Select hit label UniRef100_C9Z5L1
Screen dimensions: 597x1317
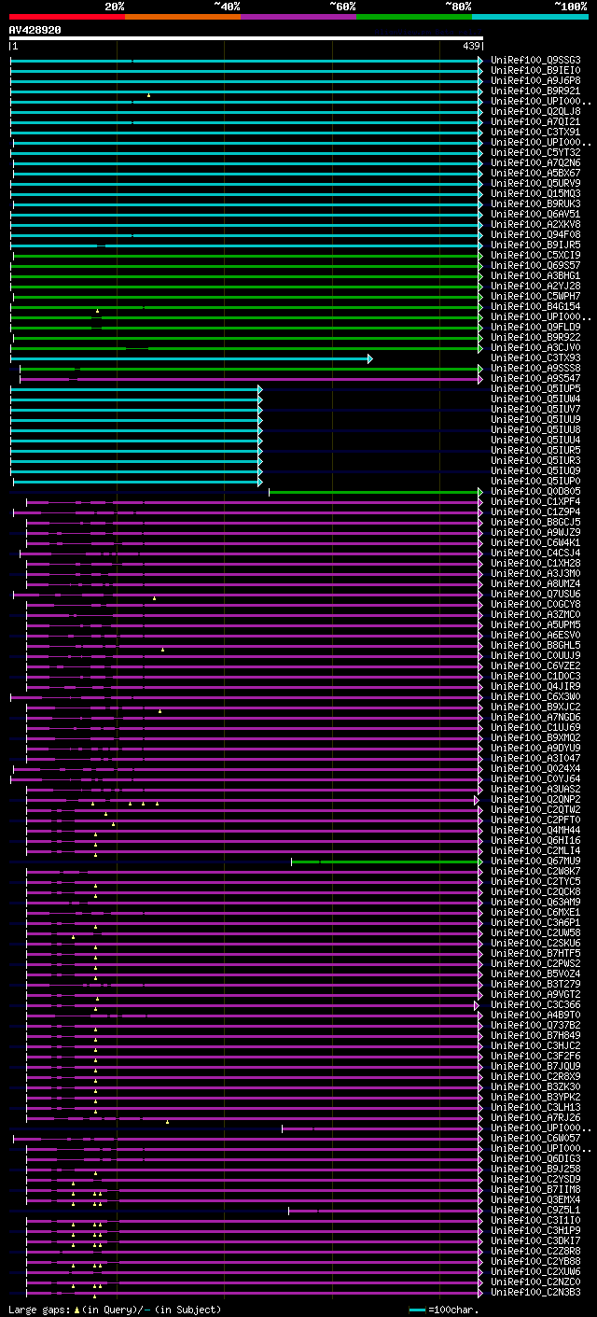535,1211
